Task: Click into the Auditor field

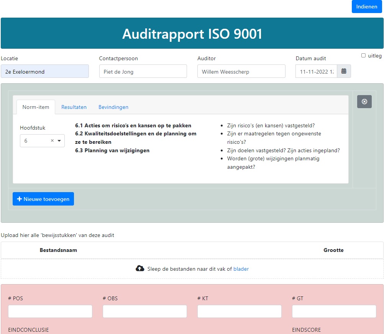Action: point(241,71)
